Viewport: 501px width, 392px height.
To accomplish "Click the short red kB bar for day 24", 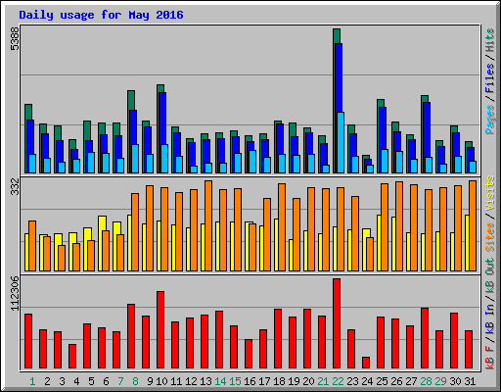I will coord(366,363).
